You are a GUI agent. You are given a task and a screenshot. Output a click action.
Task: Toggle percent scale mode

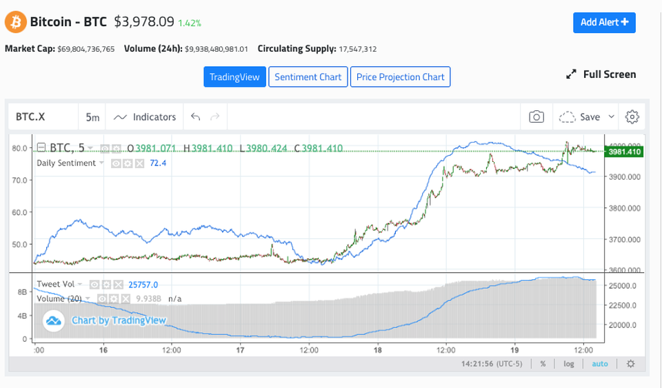(543, 364)
